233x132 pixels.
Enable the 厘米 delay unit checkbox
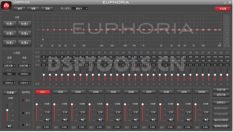point(23,113)
